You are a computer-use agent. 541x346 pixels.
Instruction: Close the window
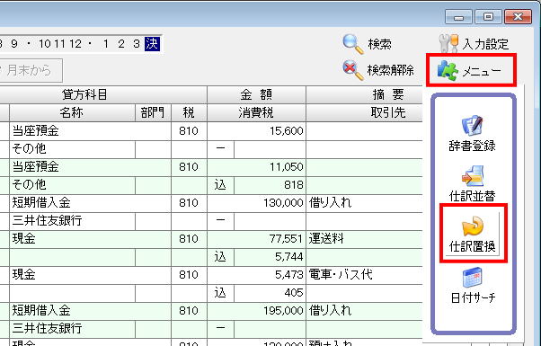(518, 16)
